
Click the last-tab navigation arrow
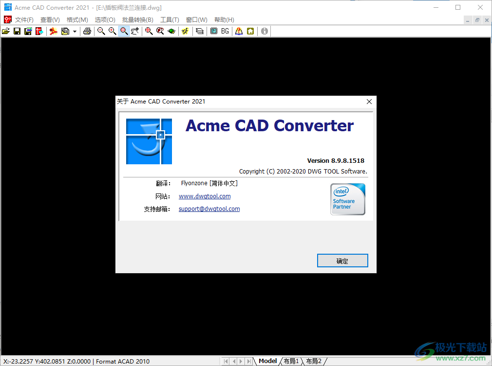point(249,361)
